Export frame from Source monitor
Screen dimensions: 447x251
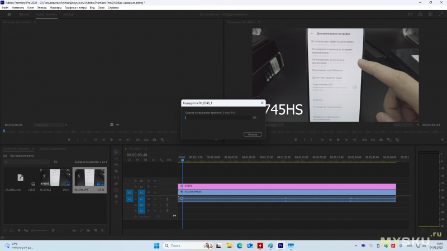coord(154,140)
